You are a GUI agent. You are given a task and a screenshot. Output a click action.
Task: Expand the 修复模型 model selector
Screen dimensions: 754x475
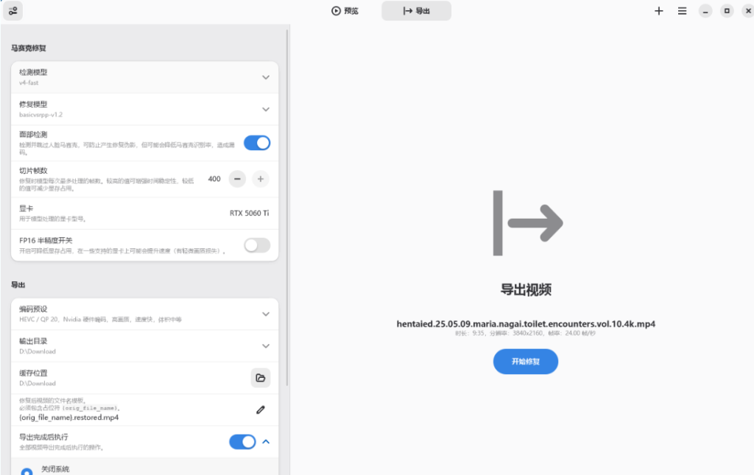(x=266, y=108)
